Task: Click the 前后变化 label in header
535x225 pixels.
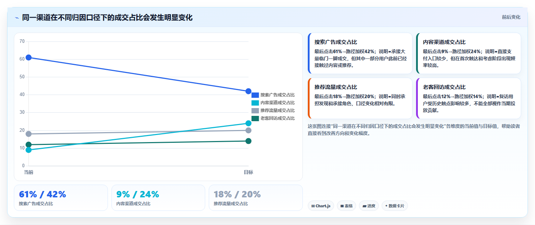Action: point(511,17)
